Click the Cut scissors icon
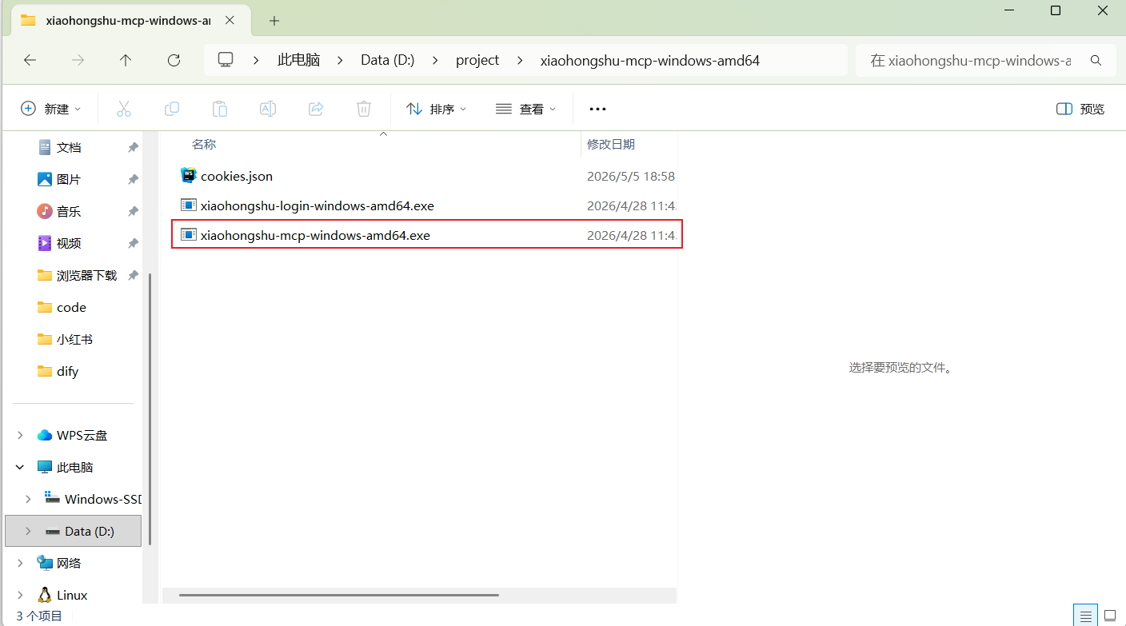The height and width of the screenshot is (626, 1126). pyautogui.click(x=124, y=109)
